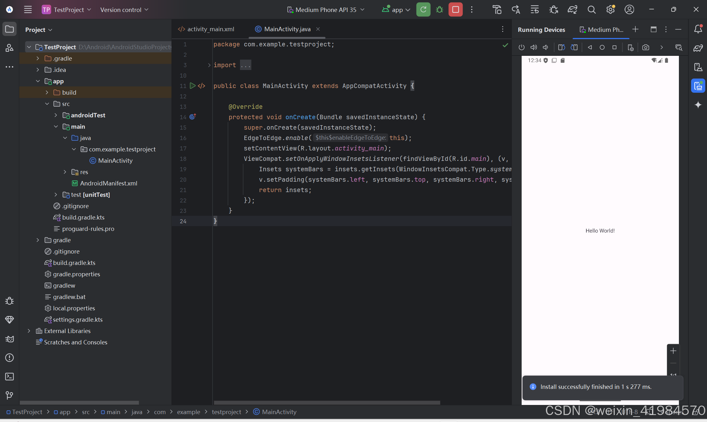Open the Terminal tool window

click(9, 377)
